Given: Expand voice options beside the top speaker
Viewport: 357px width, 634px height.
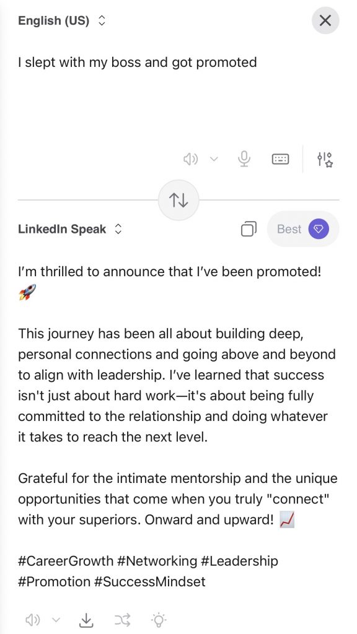Looking at the screenshot, I should [214, 159].
